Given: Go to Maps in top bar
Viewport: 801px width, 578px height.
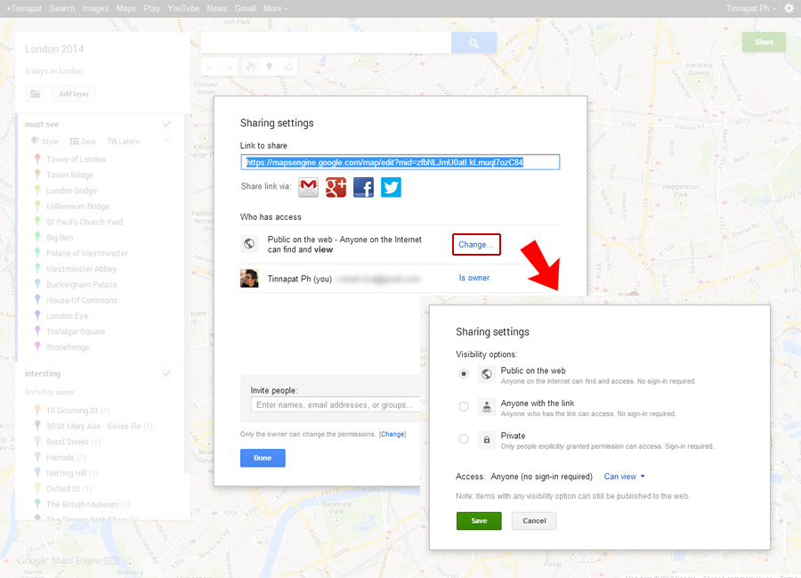Looking at the screenshot, I should coord(125,8).
